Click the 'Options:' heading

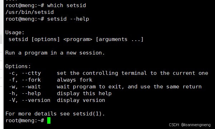[x=18, y=66]
